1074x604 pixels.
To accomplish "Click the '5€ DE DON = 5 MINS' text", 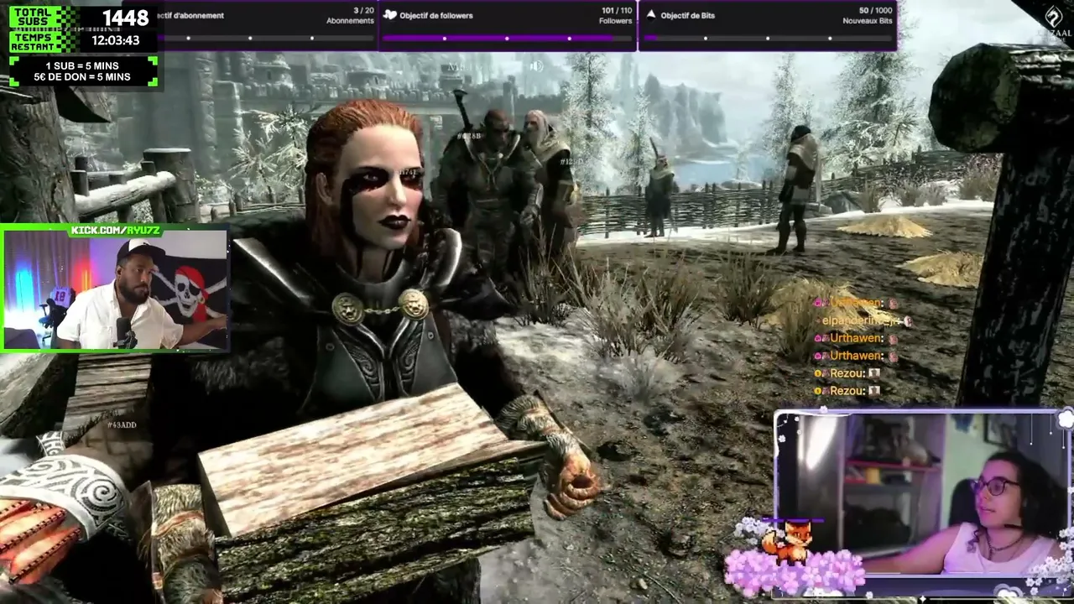I will point(82,77).
